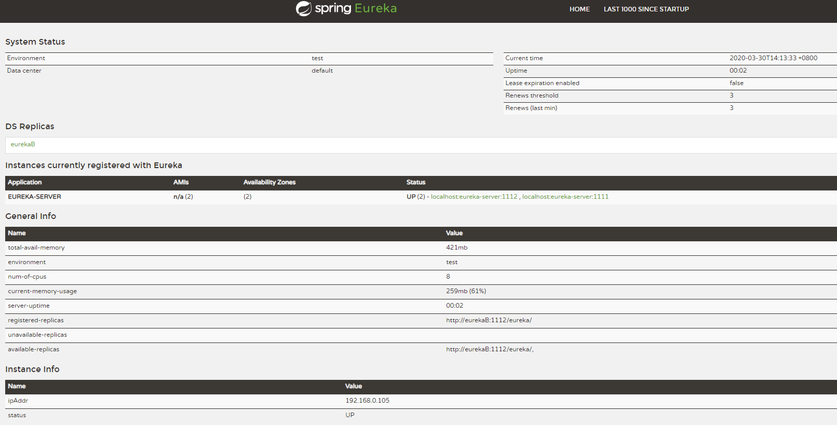The height and width of the screenshot is (425, 837).
Task: Click the Uptime label in System Status
Action: pyautogui.click(x=516, y=71)
